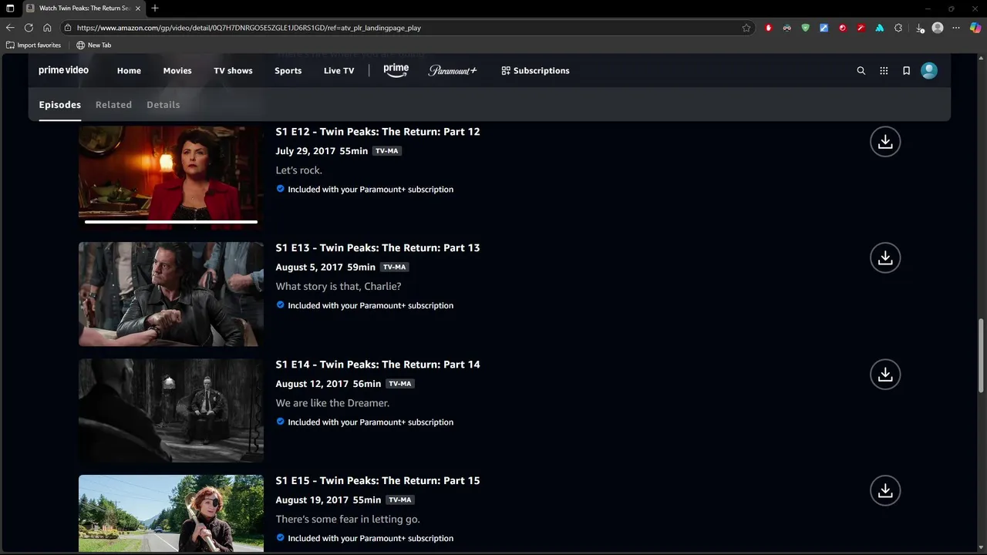Open the browser Extensions puzzle icon
The width and height of the screenshot is (987, 555).
pos(898,28)
